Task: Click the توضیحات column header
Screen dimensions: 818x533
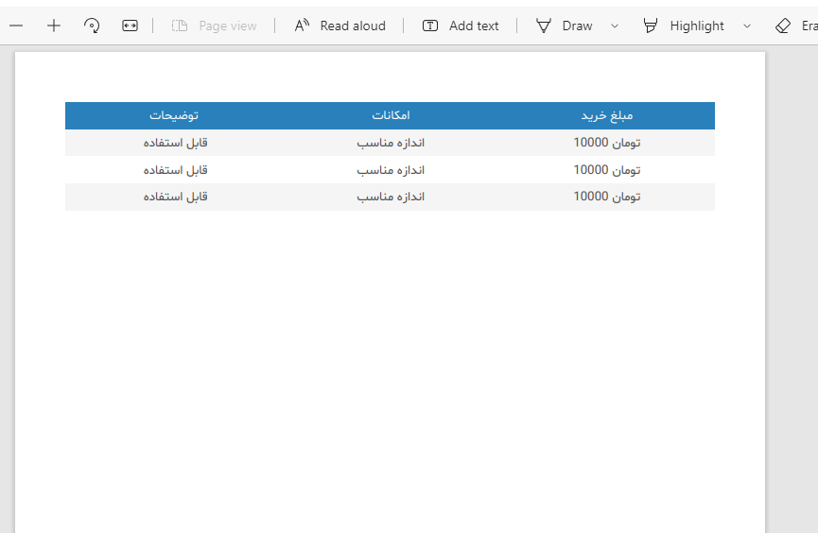Action: click(x=174, y=115)
